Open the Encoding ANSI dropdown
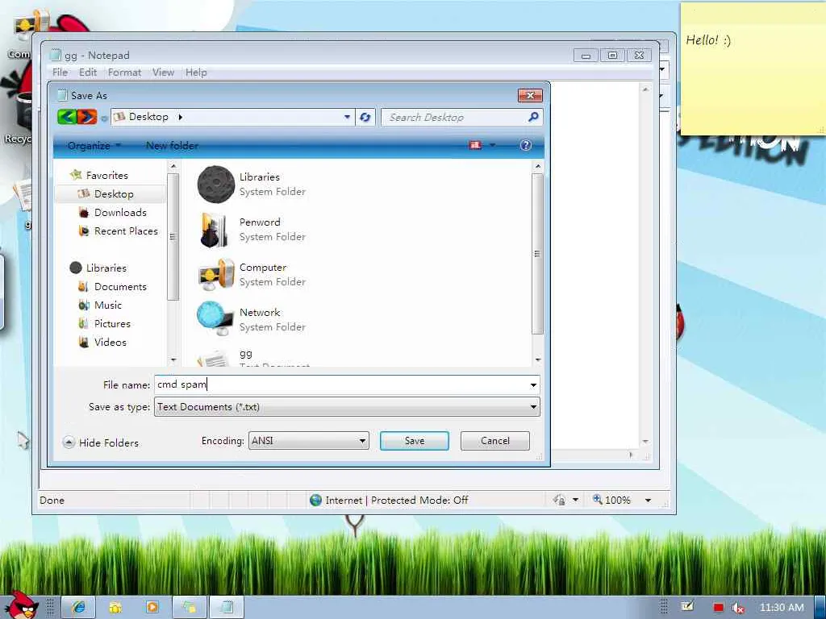The image size is (826, 619). [x=362, y=441]
